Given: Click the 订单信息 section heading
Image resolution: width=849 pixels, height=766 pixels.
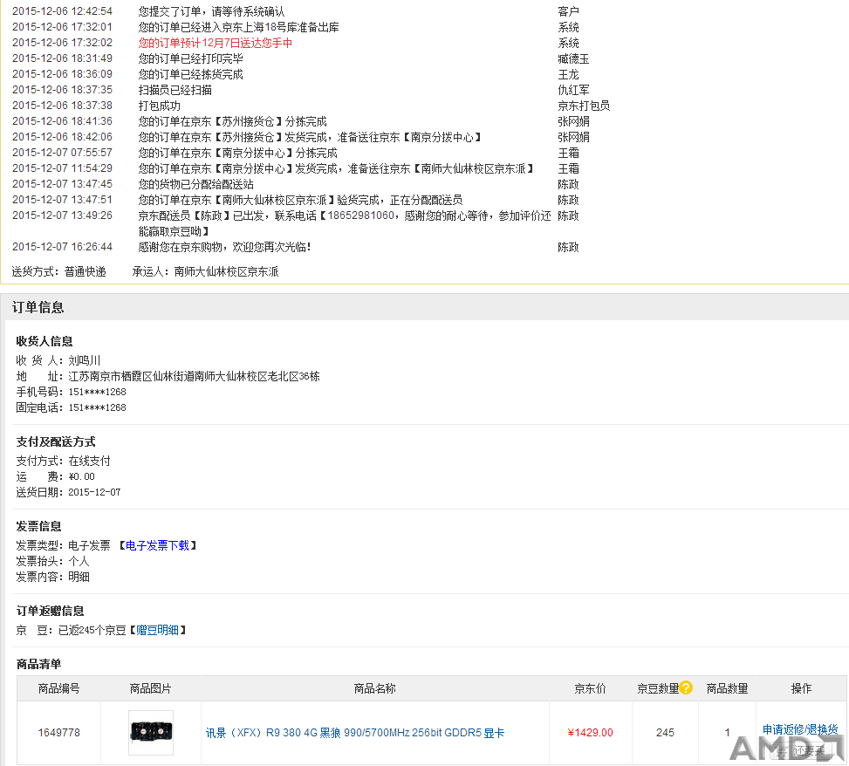Looking at the screenshot, I should click(x=38, y=307).
